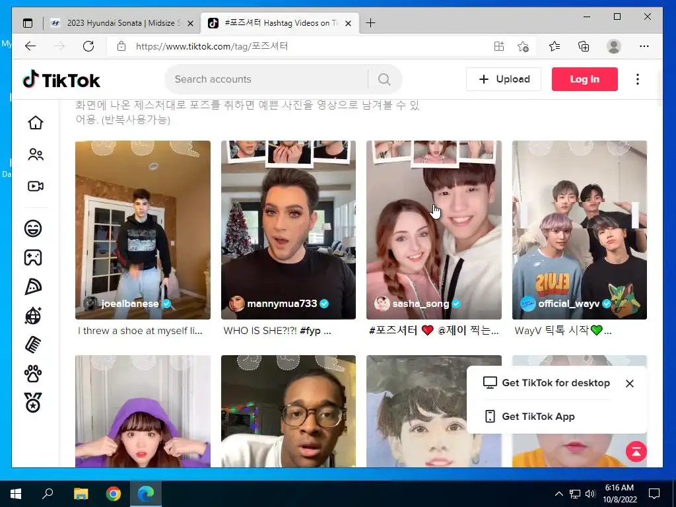
Task: Refresh the TikTok page
Action: (x=88, y=46)
